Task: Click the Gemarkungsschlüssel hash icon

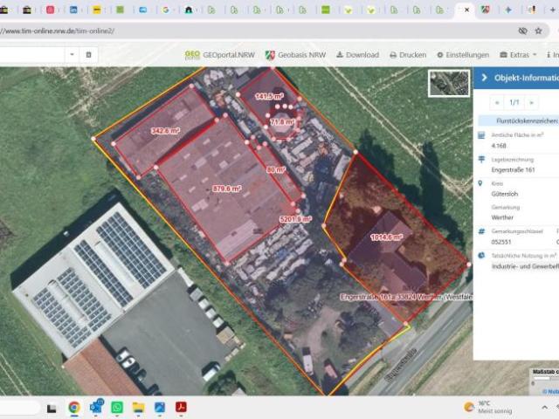Action: click(x=481, y=231)
